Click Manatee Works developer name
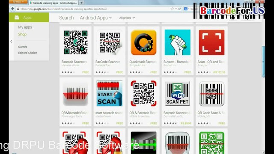 [70, 65]
